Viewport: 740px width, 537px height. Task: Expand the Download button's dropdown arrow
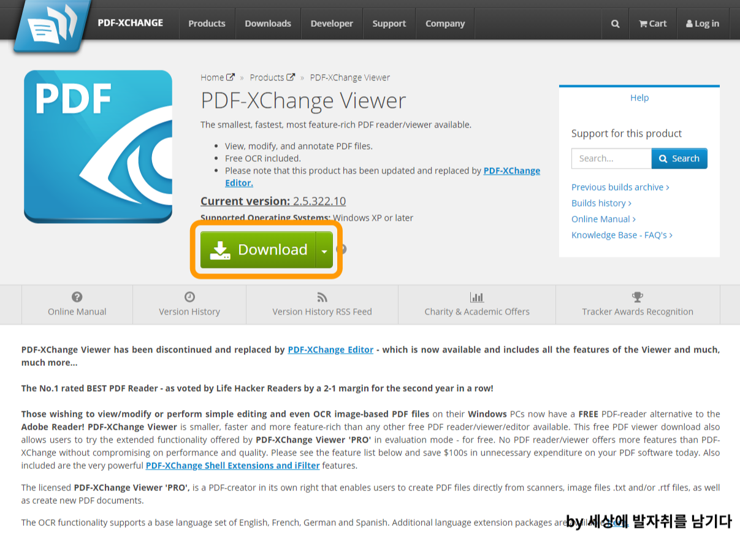(324, 251)
